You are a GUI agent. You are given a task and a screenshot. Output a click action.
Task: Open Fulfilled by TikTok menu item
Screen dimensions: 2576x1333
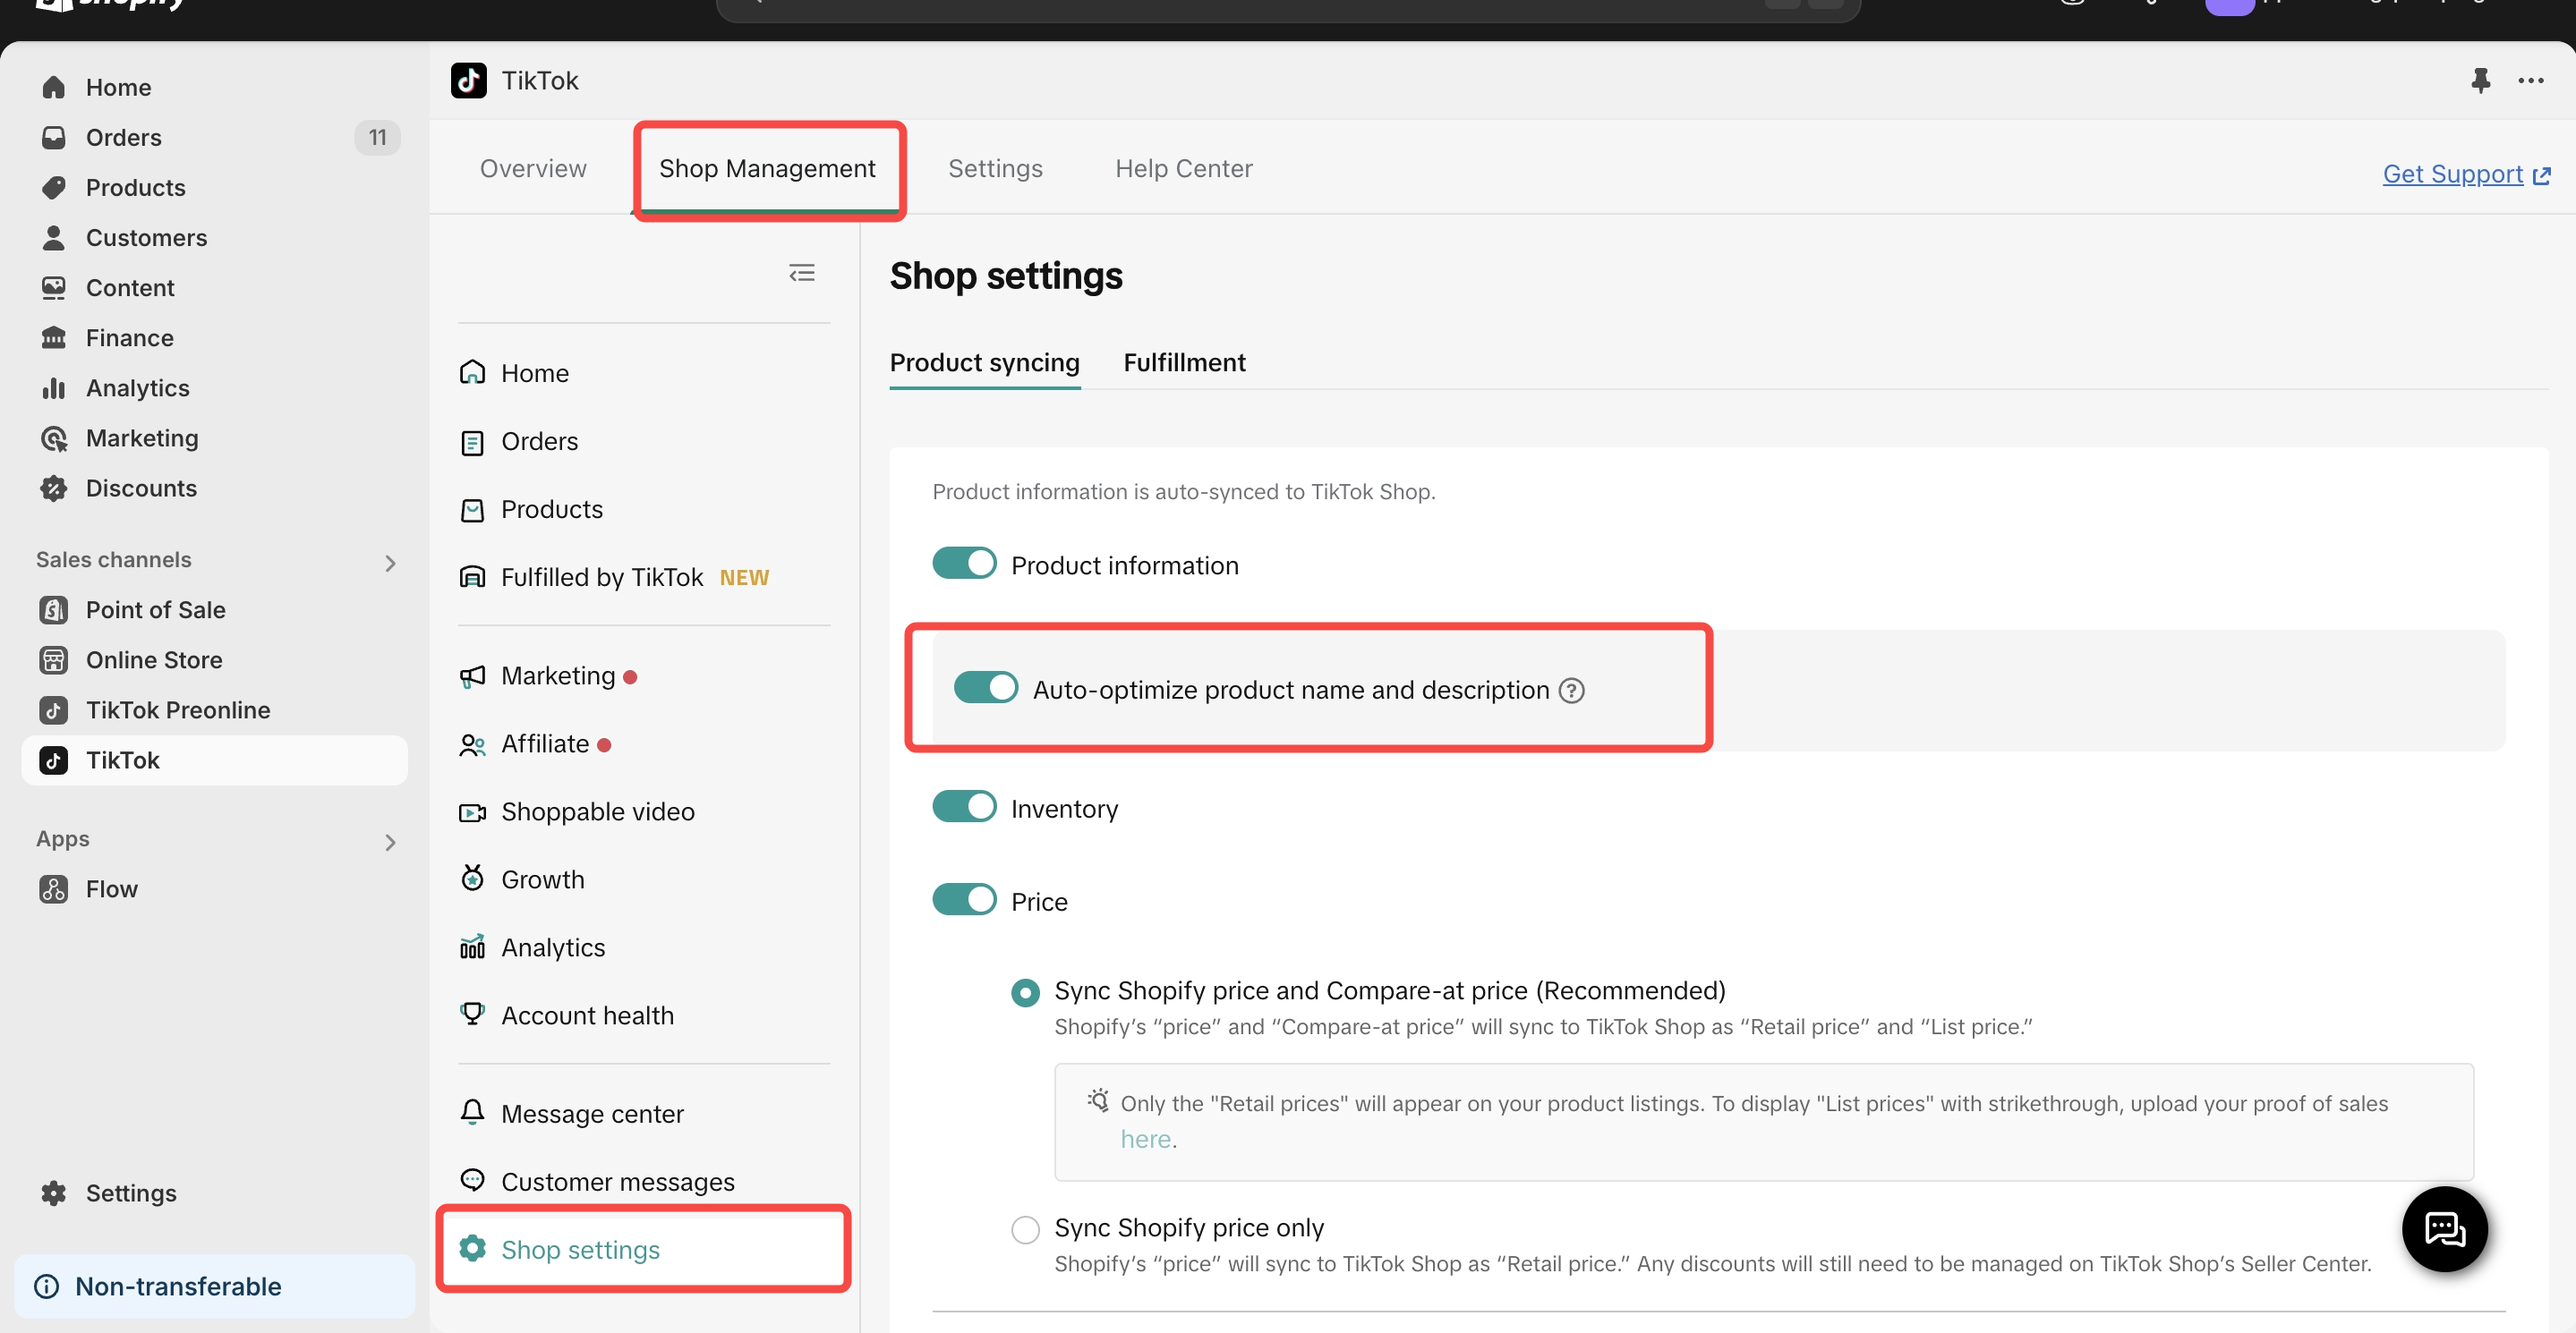coord(601,578)
